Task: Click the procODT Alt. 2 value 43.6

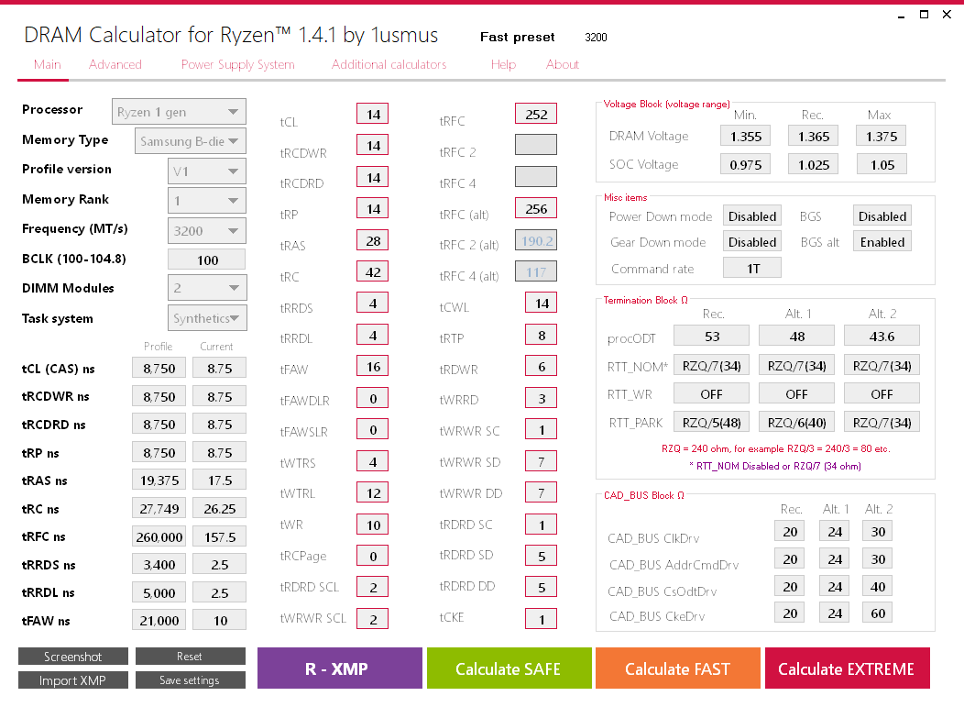Action: (x=882, y=336)
